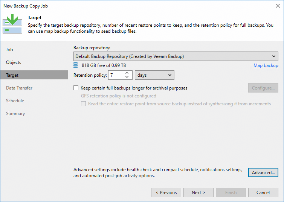Select the Summary step in sidebar

click(x=15, y=114)
